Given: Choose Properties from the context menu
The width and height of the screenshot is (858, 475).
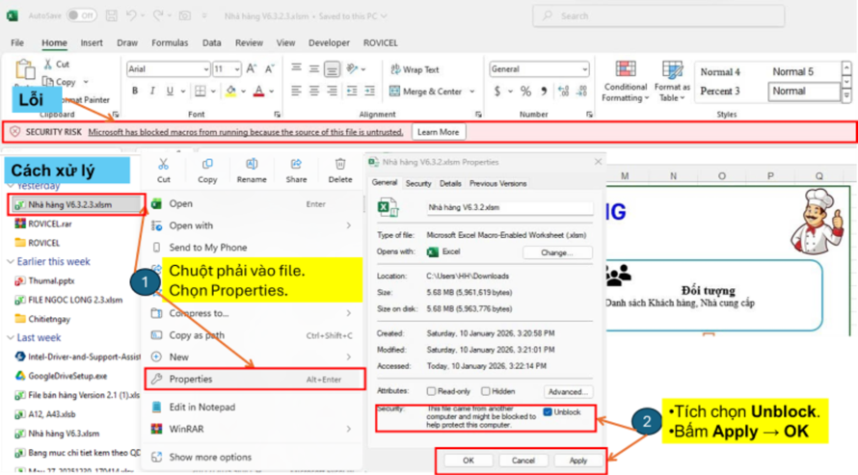Looking at the screenshot, I should [x=191, y=380].
